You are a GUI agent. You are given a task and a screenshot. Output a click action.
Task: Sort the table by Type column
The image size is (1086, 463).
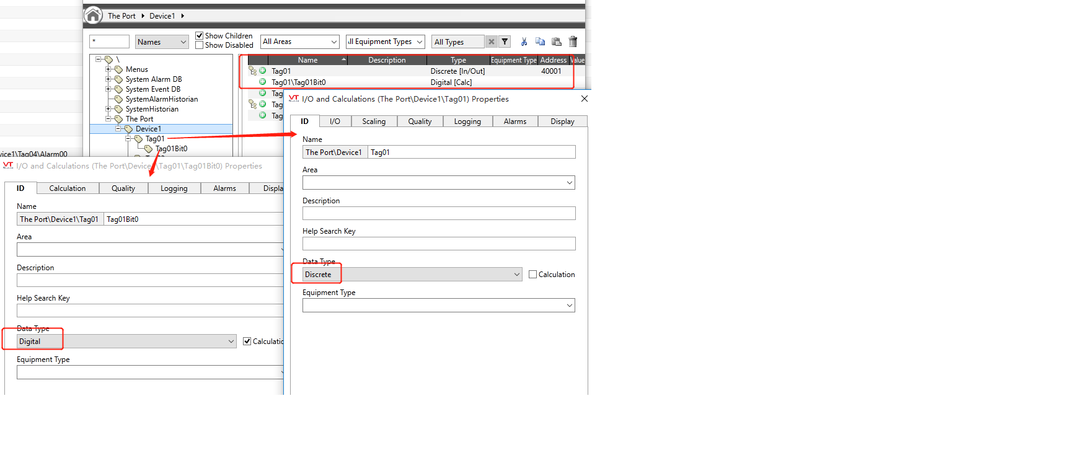458,60
